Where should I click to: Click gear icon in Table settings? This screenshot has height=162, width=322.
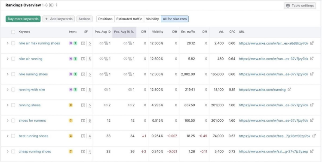[288, 6]
